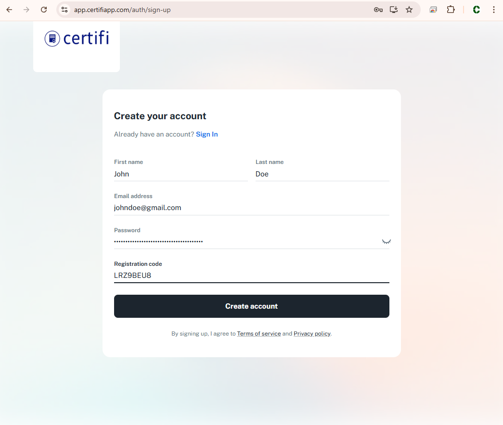Open the saved passwords key icon
This screenshot has width=503, height=425.
pyautogui.click(x=378, y=10)
